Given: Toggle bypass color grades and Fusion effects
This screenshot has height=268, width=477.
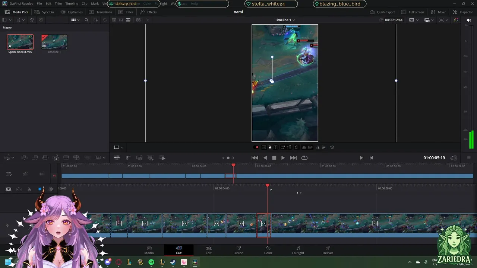Looking at the screenshot, I should tap(456, 20).
